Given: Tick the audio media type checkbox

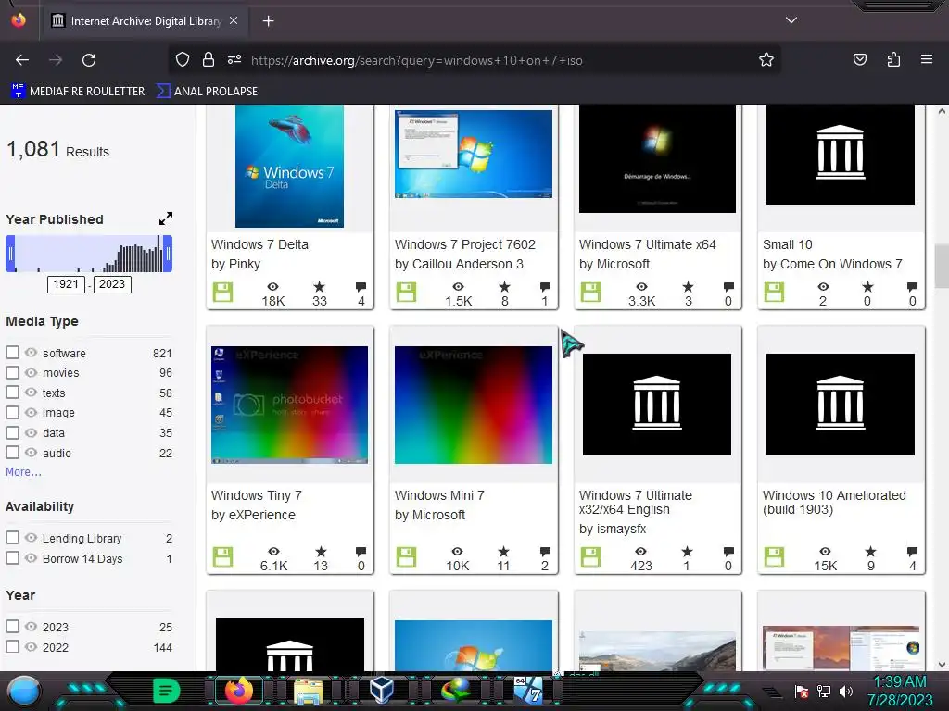Looking at the screenshot, I should click(x=12, y=452).
